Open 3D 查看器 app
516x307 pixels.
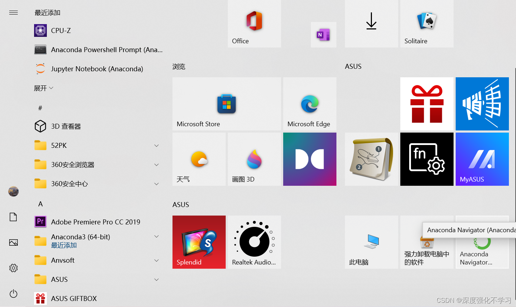98,126
